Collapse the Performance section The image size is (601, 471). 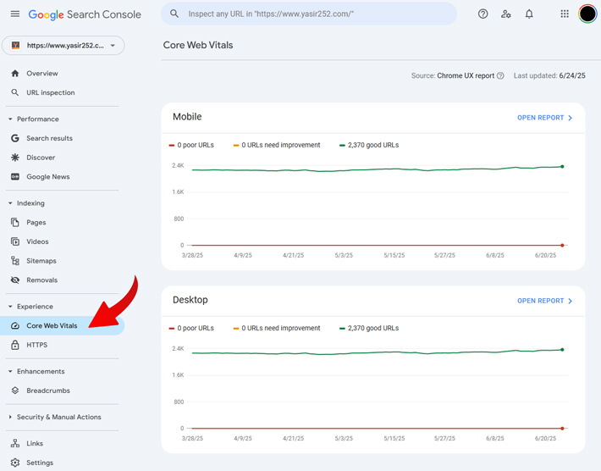click(x=10, y=119)
